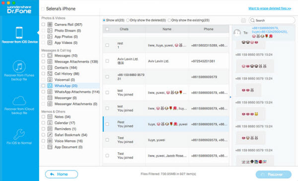Image resolution: width=298 pixels, height=181 pixels.
Task: Open the Voice Memos (16) category
Action: point(69,141)
